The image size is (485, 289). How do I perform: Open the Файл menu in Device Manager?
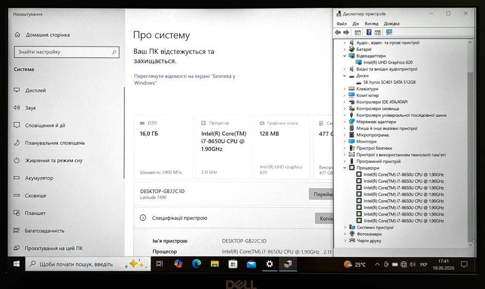pyautogui.click(x=341, y=23)
